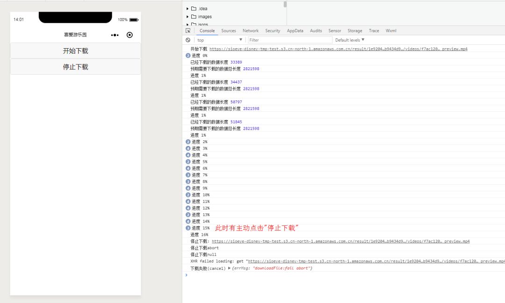Click the 进度 12% log line
505x303 pixels.
point(201,208)
